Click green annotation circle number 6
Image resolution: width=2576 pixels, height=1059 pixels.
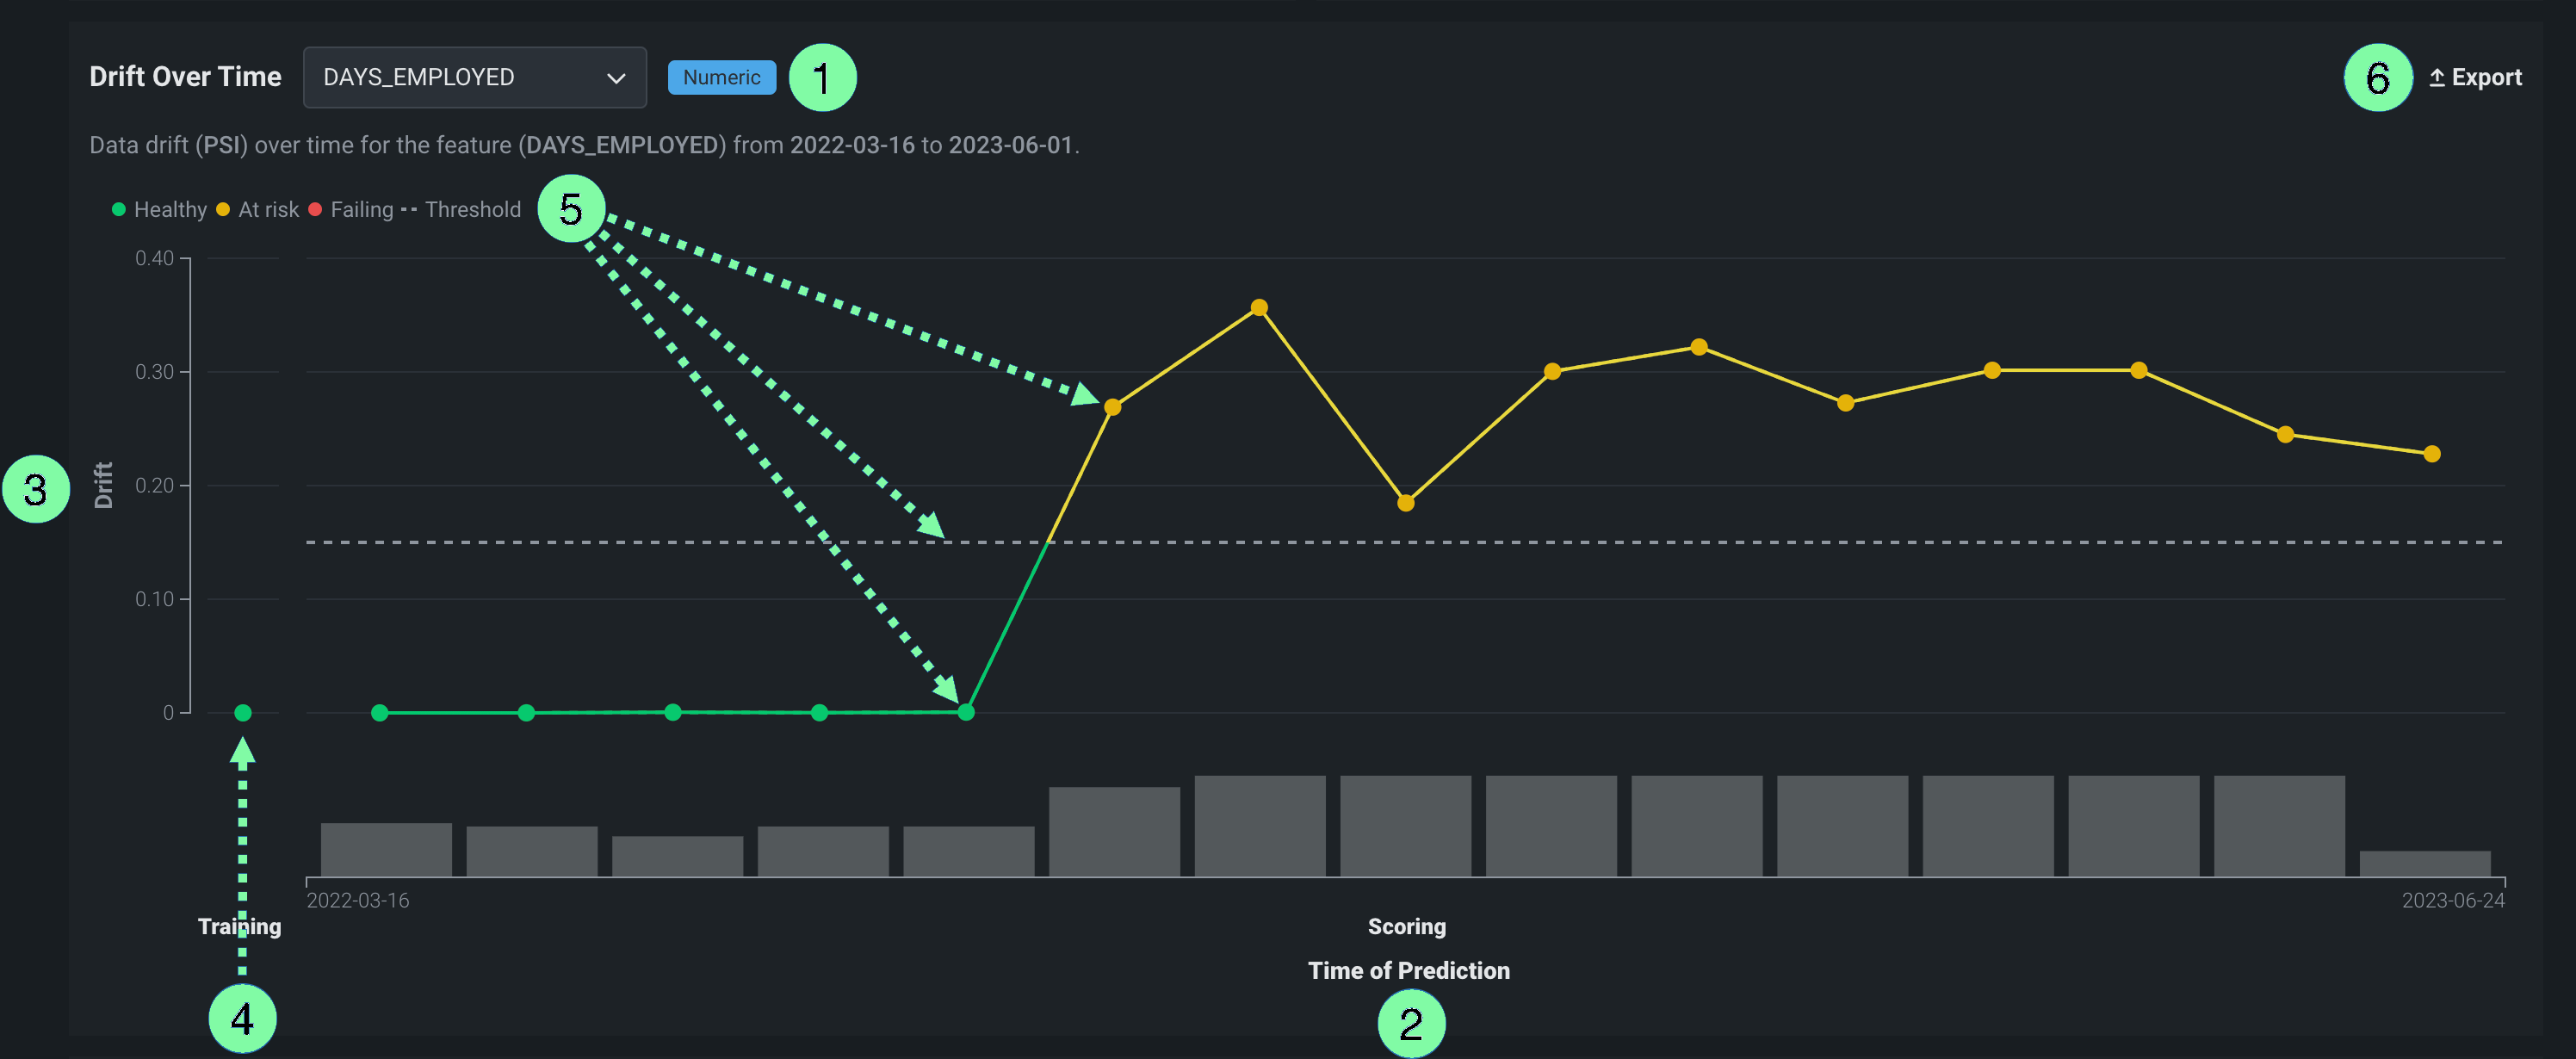[x=2377, y=77]
